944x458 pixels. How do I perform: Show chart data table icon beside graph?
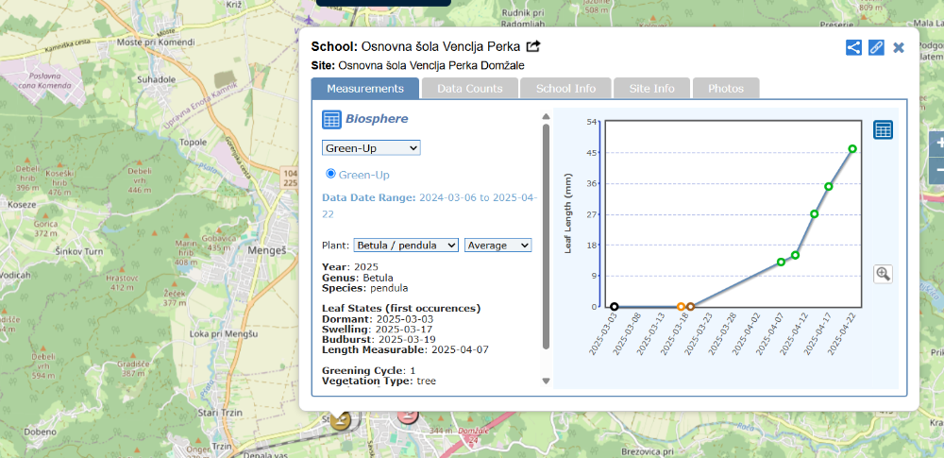click(884, 130)
